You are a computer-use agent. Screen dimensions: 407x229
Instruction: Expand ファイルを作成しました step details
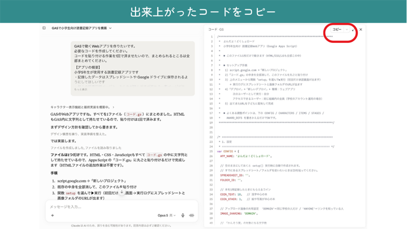tap(86, 148)
